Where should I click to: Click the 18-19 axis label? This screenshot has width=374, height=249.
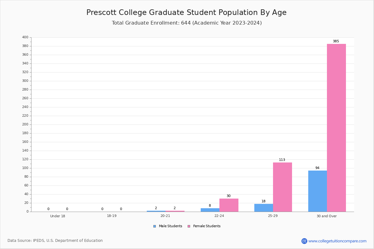click(x=112, y=216)
